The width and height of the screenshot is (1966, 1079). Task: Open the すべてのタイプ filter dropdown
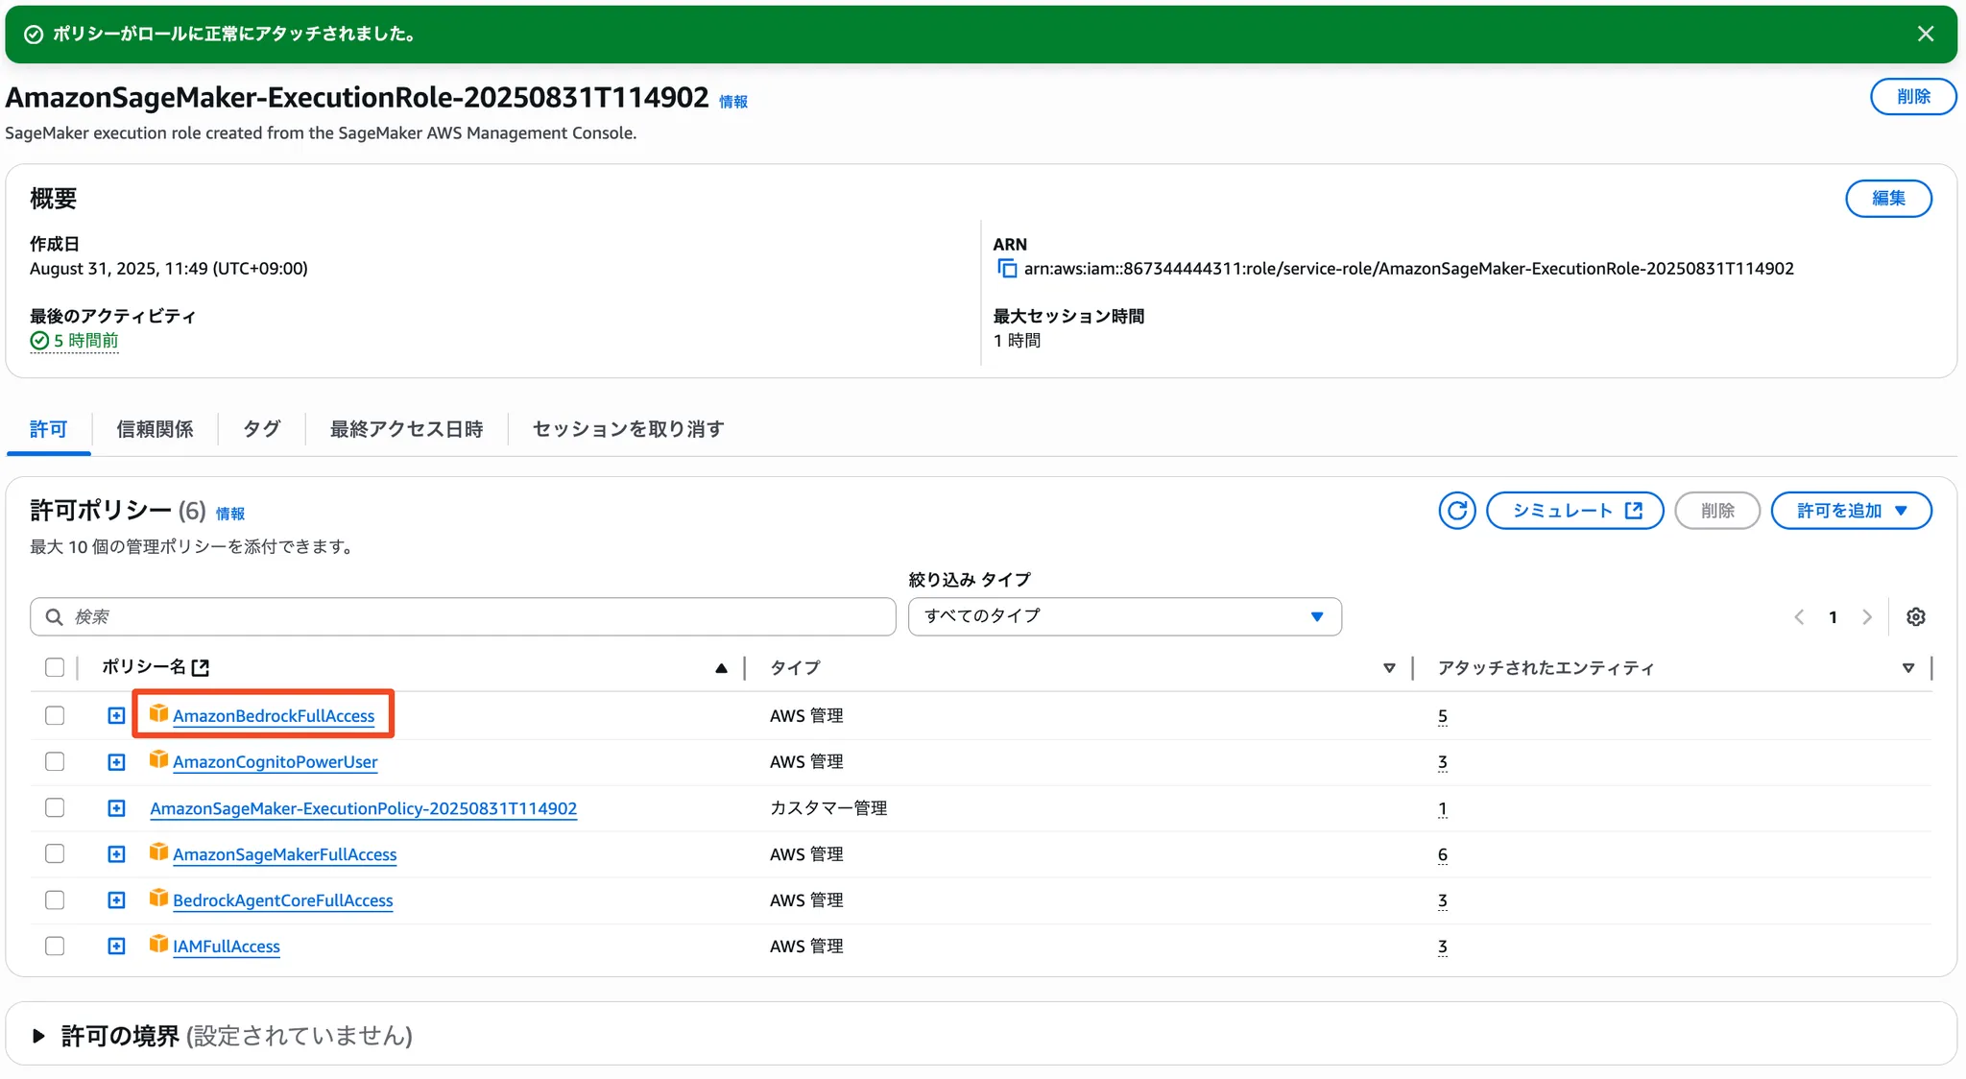[x=1124, y=616]
